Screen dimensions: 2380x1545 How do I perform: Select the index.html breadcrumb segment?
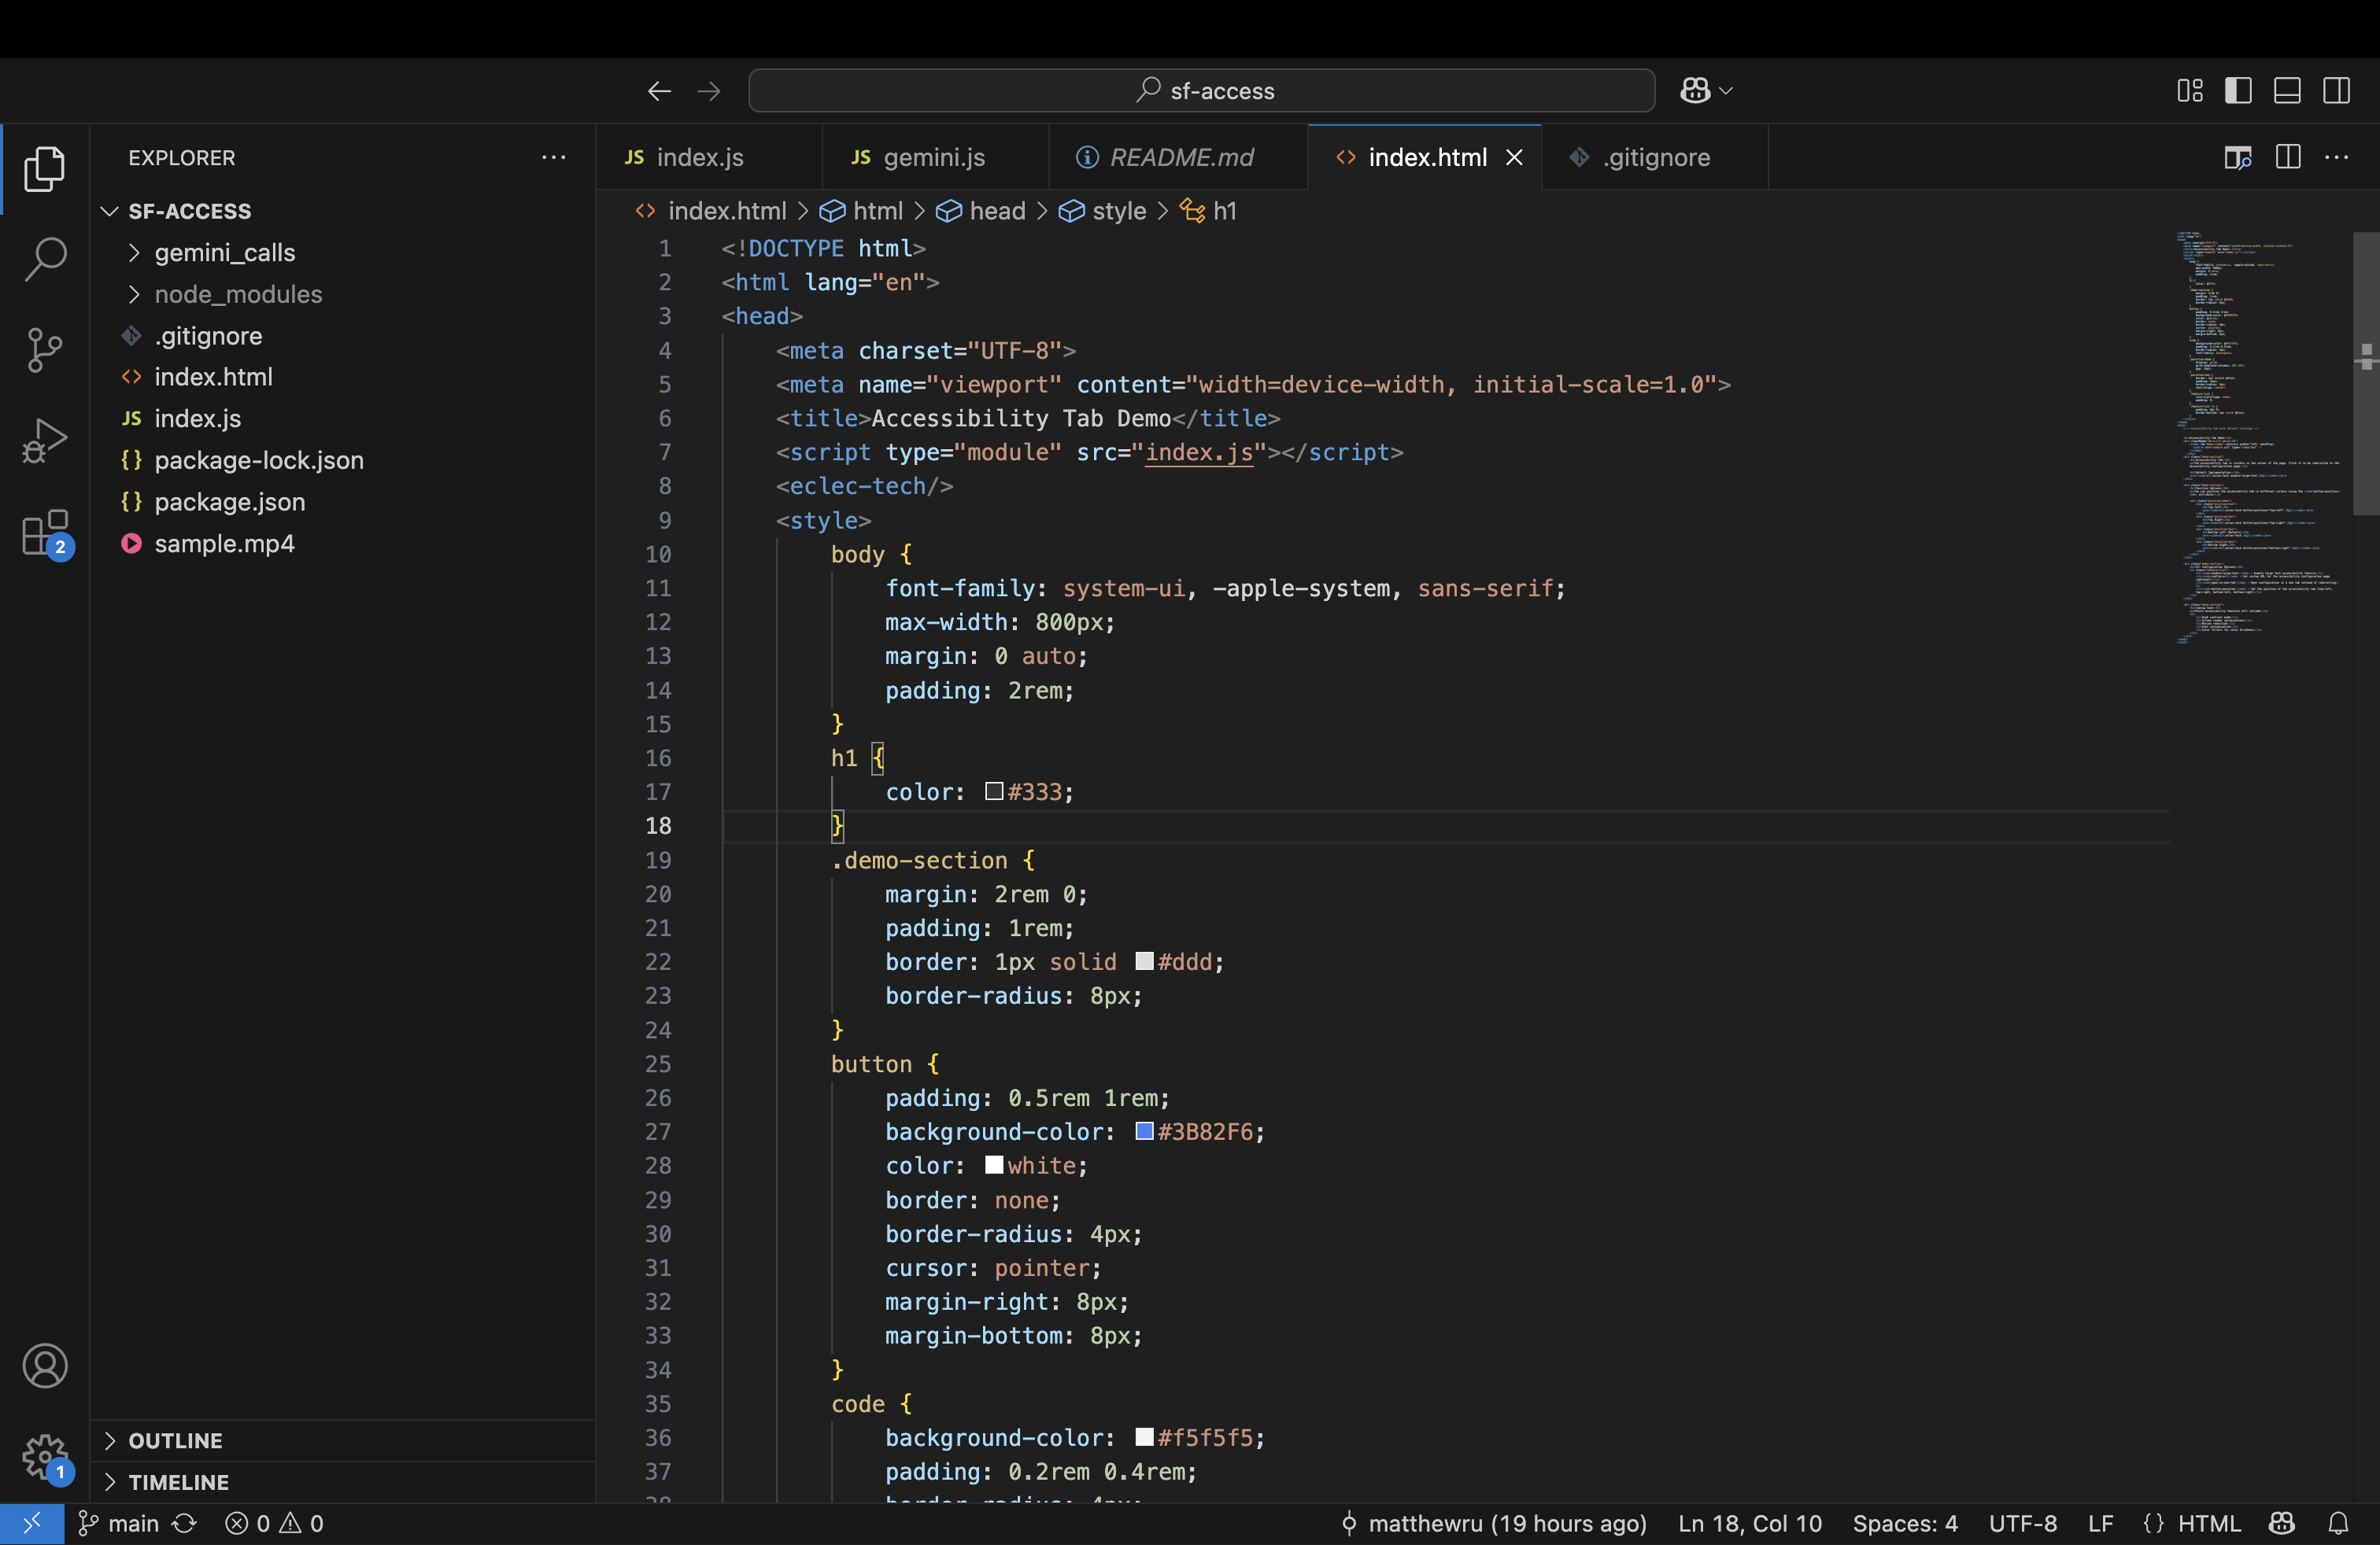712,211
